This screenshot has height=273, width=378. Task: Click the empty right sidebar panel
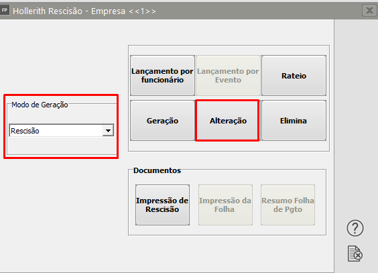click(x=356, y=121)
